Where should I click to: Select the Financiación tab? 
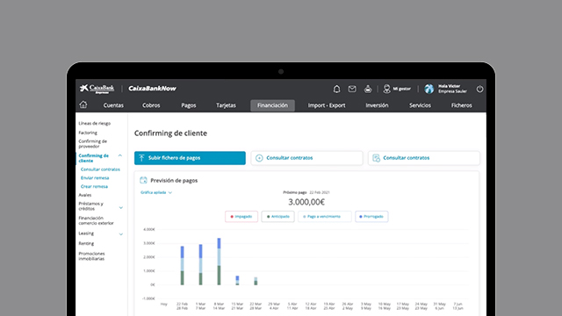272,105
